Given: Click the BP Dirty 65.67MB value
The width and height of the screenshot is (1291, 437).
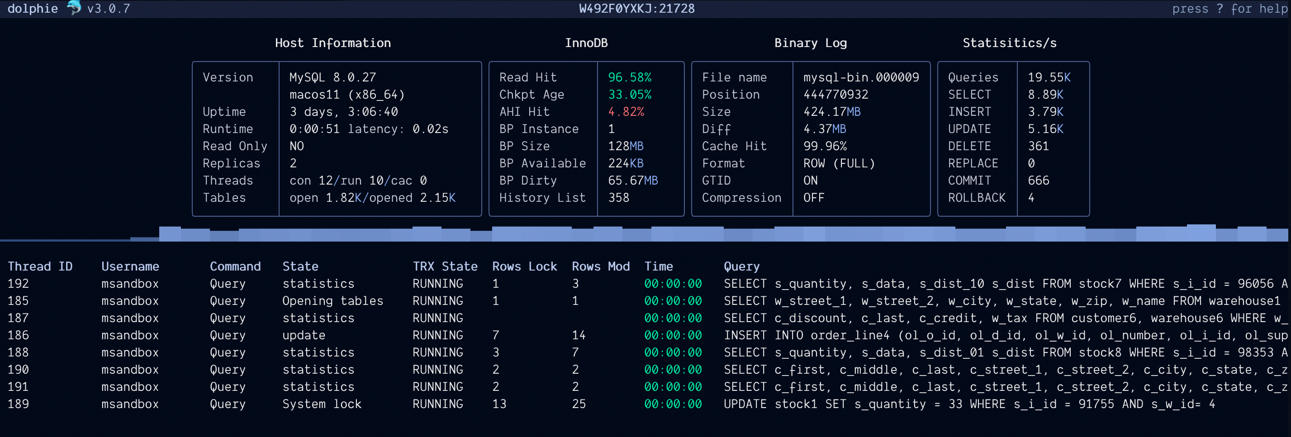Looking at the screenshot, I should [x=633, y=180].
